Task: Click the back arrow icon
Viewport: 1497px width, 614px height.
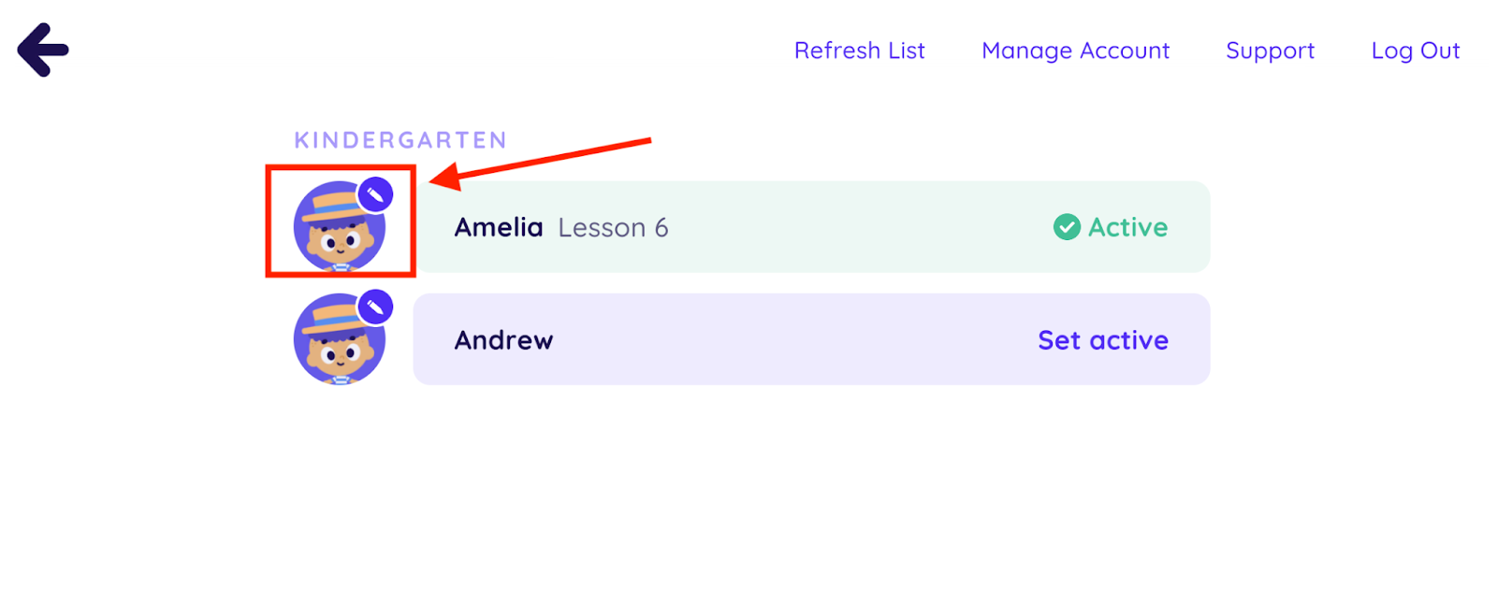Action: click(43, 50)
